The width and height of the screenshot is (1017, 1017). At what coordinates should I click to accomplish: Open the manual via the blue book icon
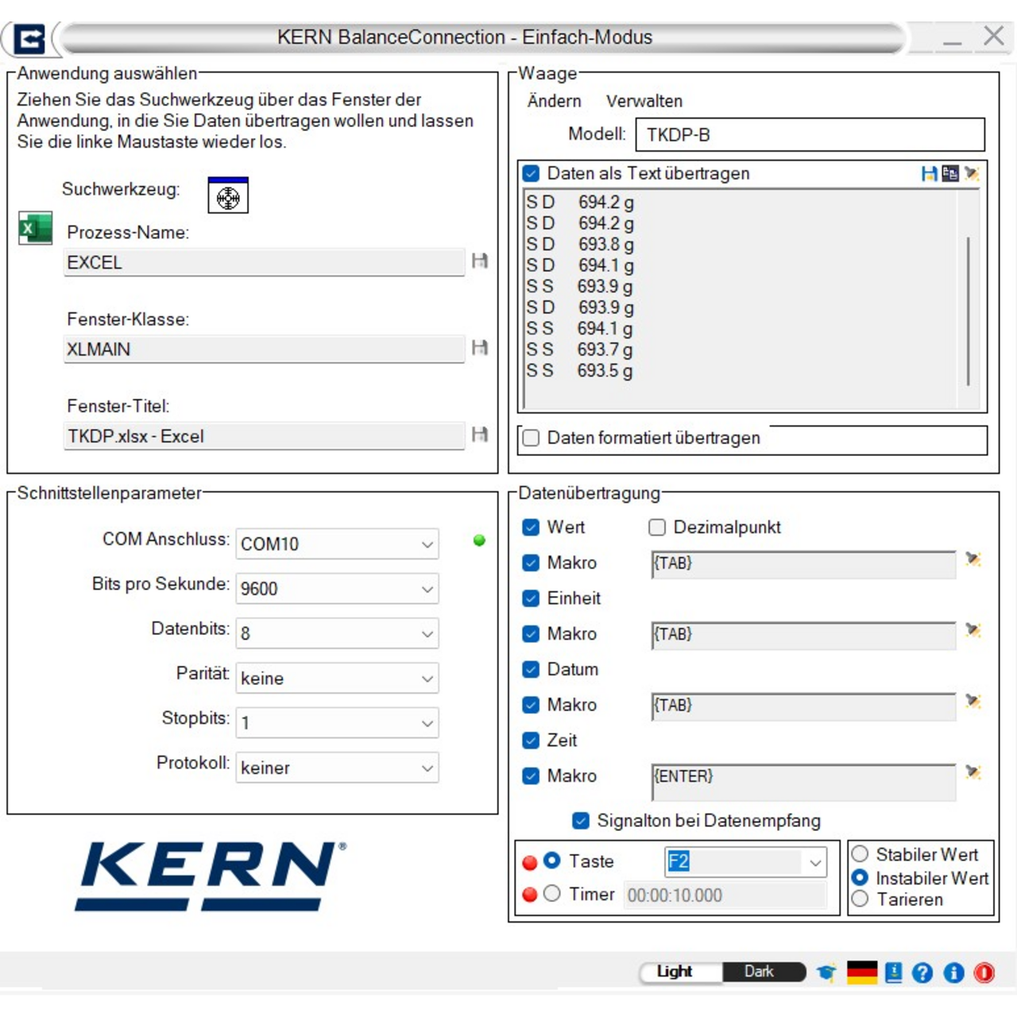click(x=895, y=972)
